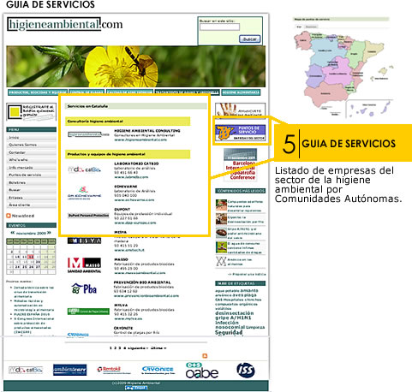Viewport: 412px width, 392px height.
Task: Click Galicia region on Spain map
Action: [x=302, y=40]
